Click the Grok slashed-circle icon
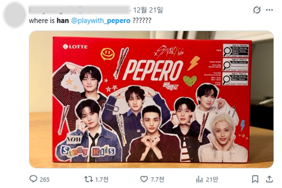This screenshot has height=188, width=282. 257,10
